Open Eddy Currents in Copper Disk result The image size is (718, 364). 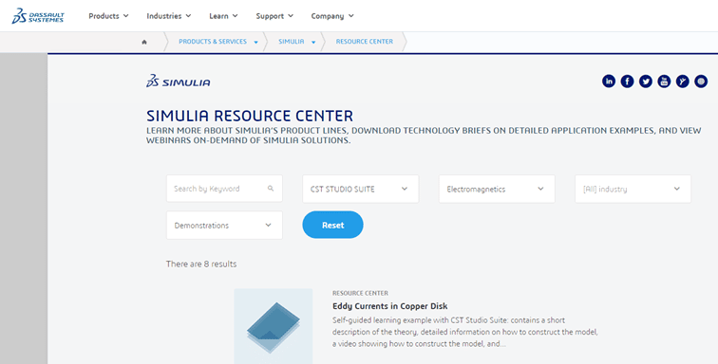click(389, 306)
